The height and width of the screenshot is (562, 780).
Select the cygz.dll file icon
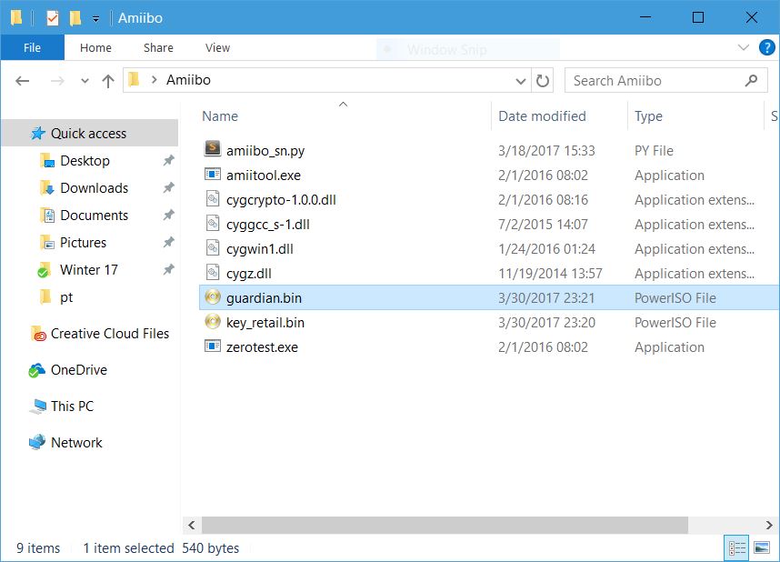(x=213, y=272)
